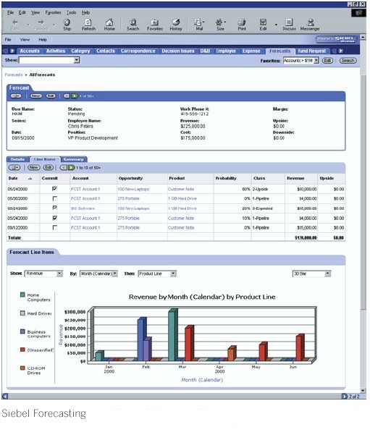
Task: Click the Edit toolbar icon in browser
Action: click(x=263, y=22)
